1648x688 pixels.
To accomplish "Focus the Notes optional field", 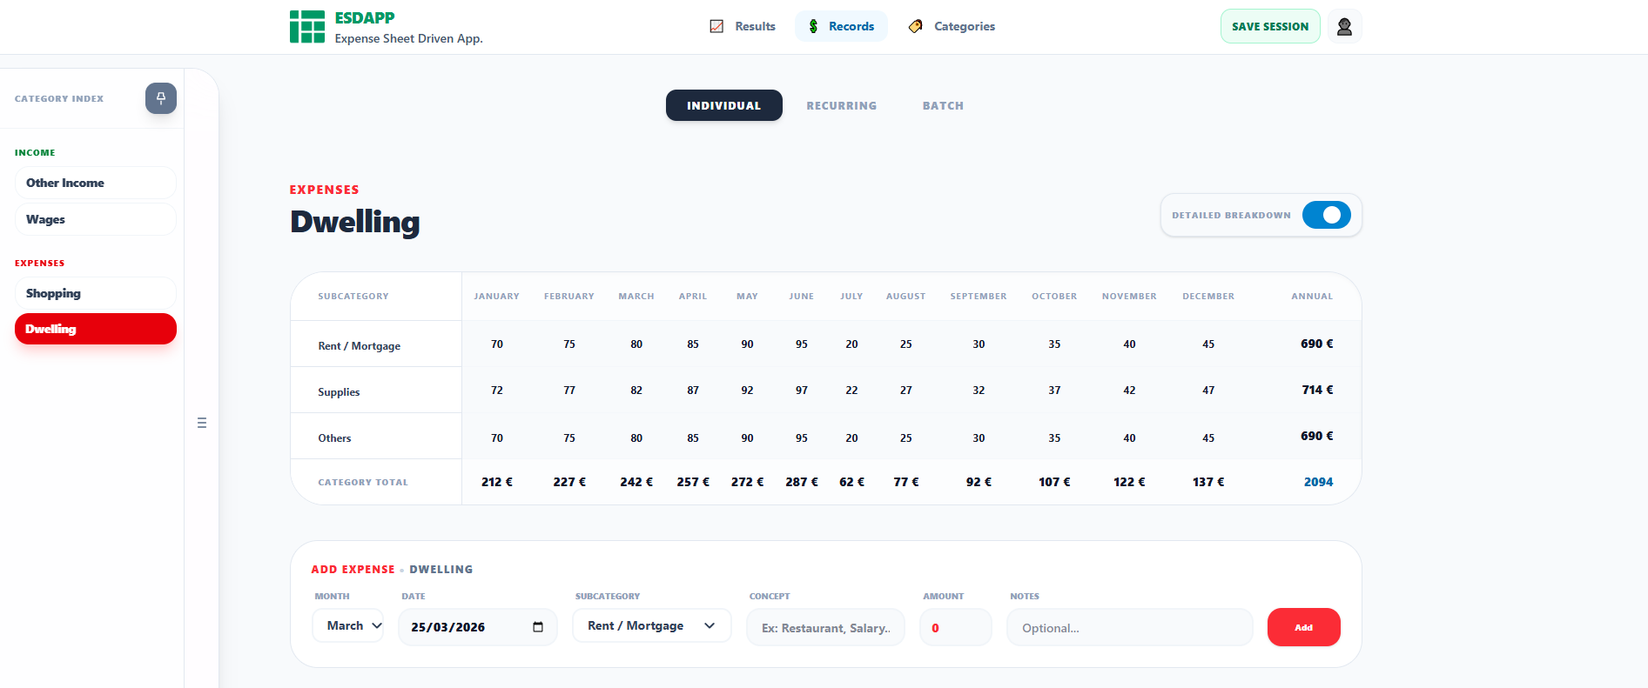I will 1129,627.
